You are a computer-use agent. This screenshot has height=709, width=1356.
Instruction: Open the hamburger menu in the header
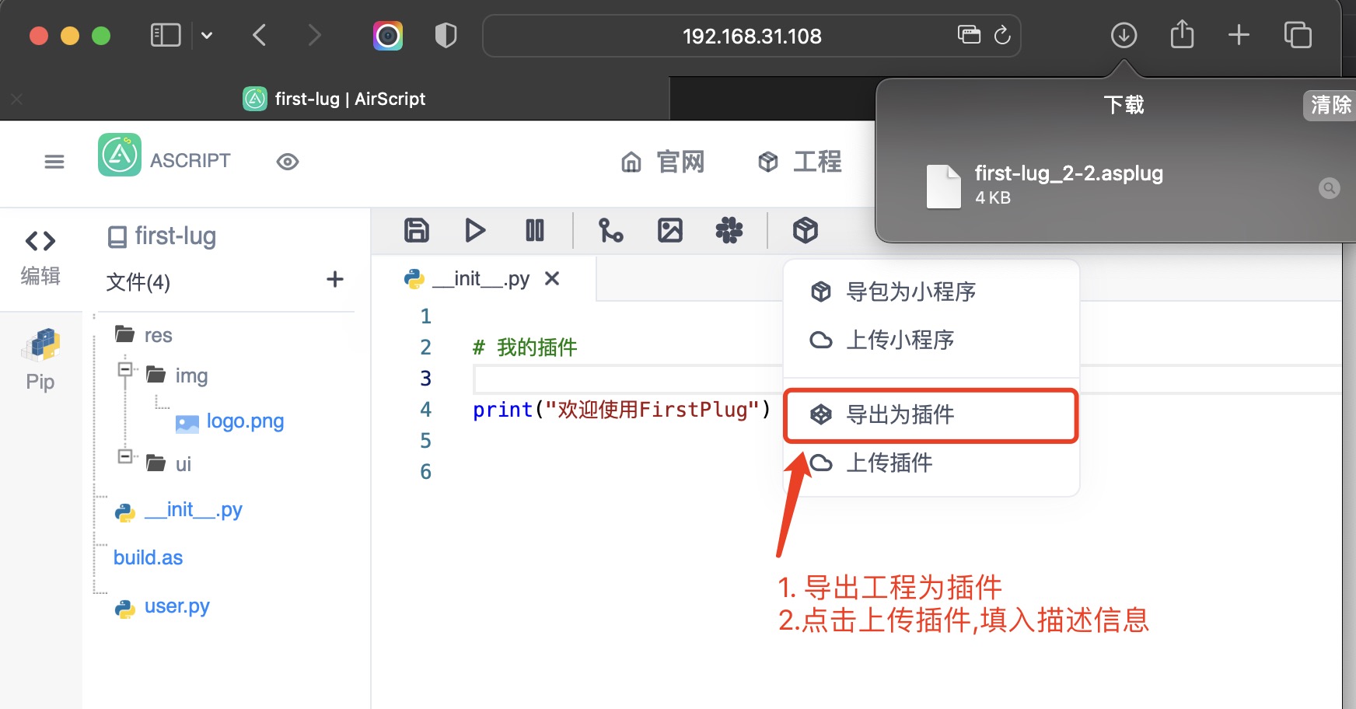pos(54,162)
